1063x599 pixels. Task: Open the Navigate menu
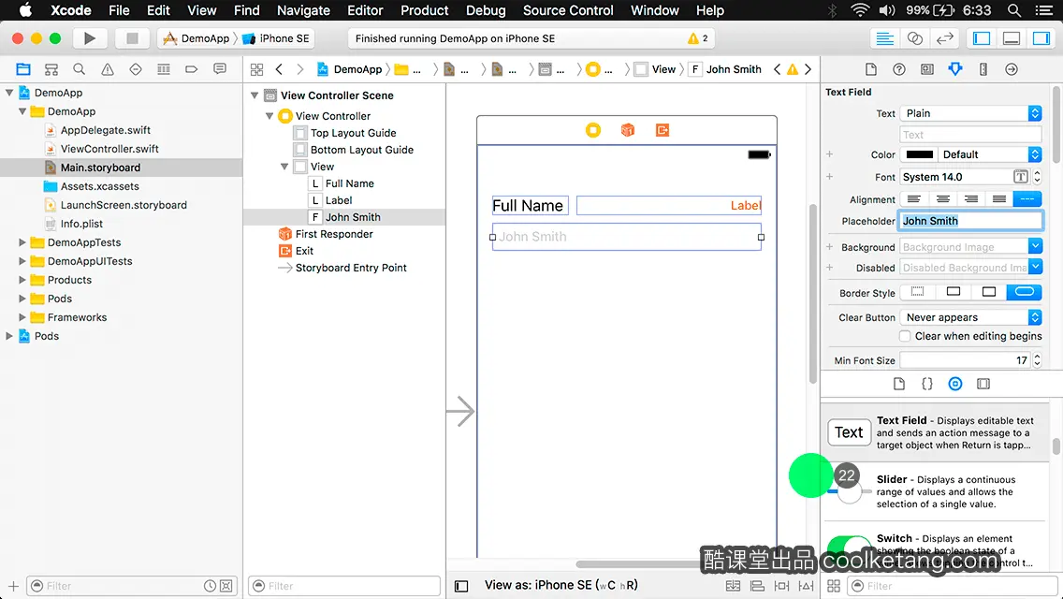point(303,10)
